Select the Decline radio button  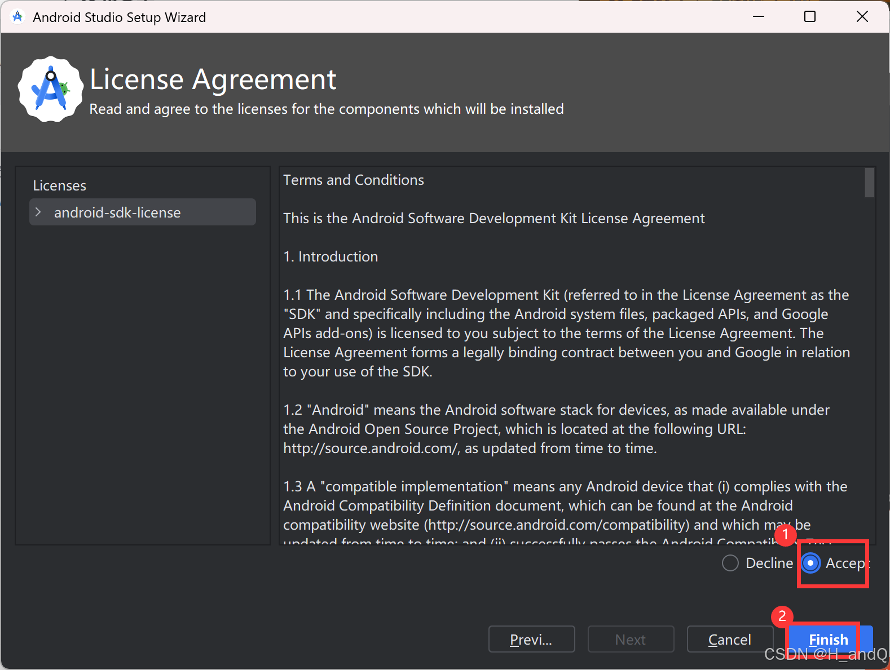point(730,563)
